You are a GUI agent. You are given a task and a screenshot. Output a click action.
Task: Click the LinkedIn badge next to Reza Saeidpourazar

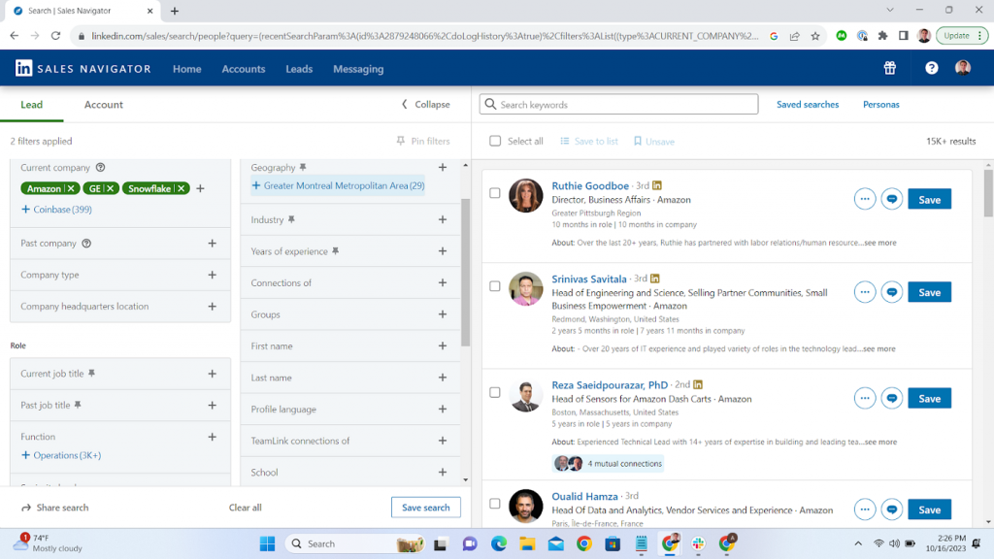697,384
